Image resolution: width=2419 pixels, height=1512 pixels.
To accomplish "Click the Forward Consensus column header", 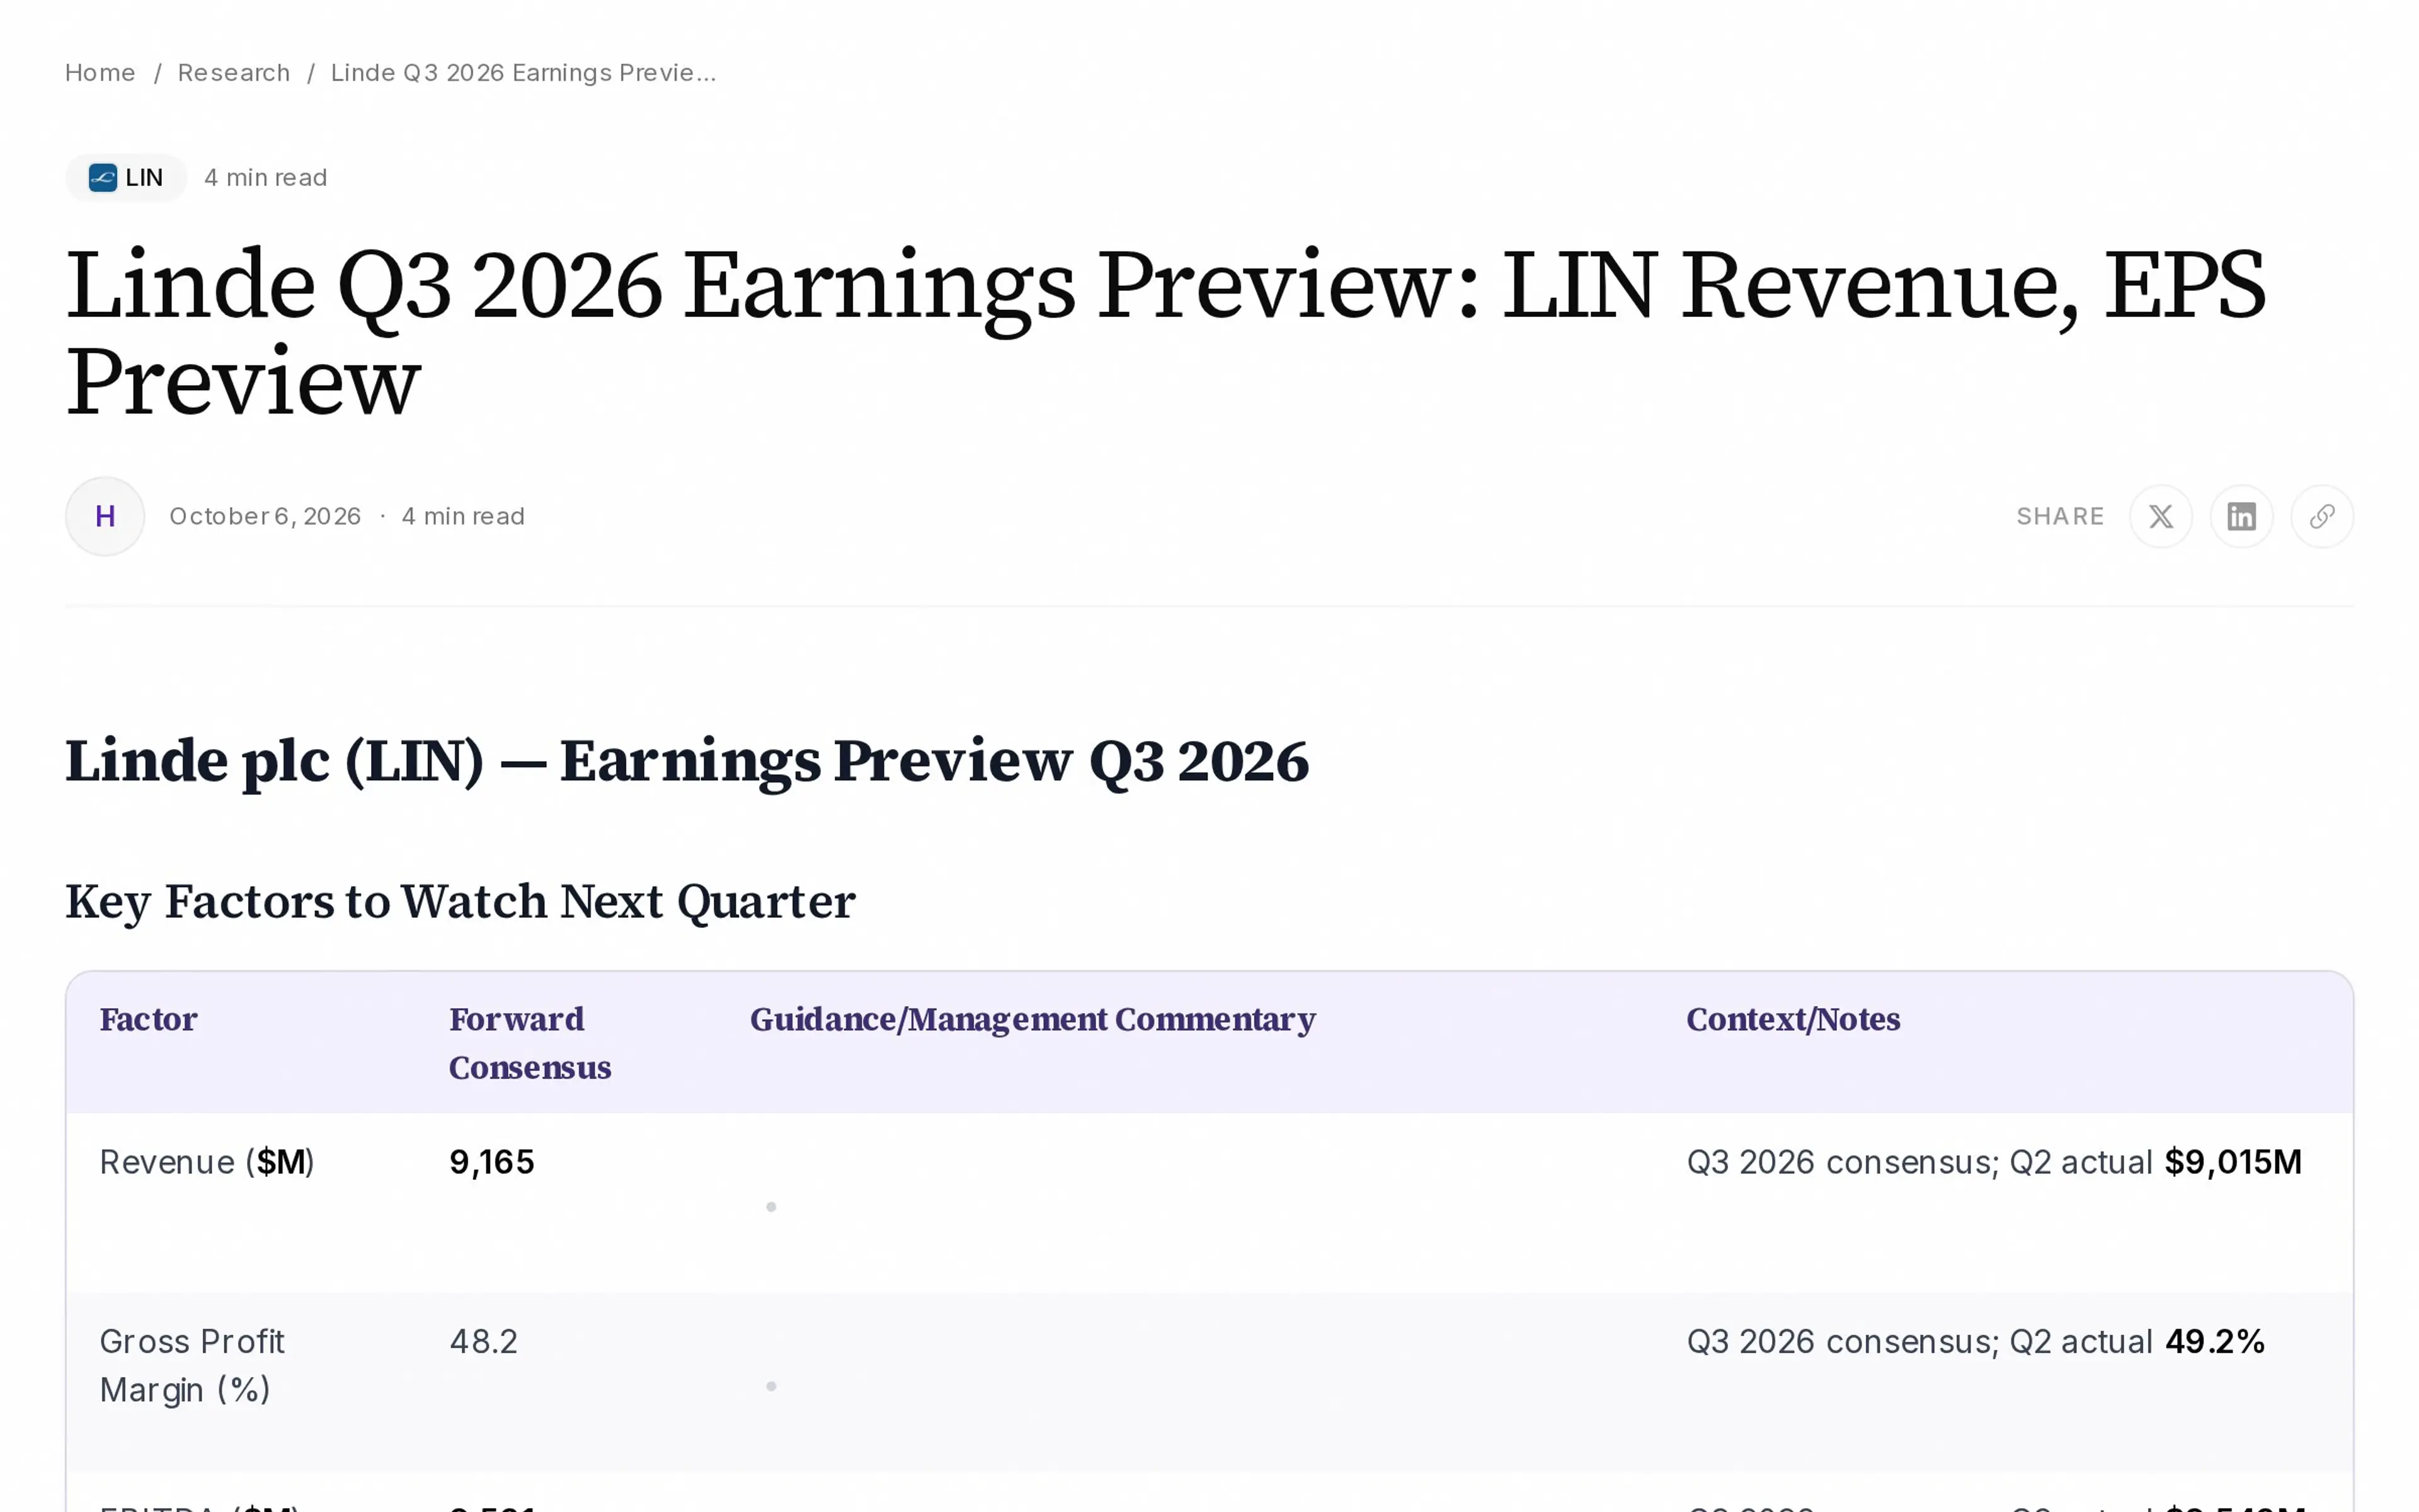I will click(530, 1043).
